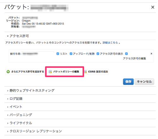The image size is (158, 139).
Task: Toggle the アクセス許可の編集 checkbox
Action: (x=126, y=54)
